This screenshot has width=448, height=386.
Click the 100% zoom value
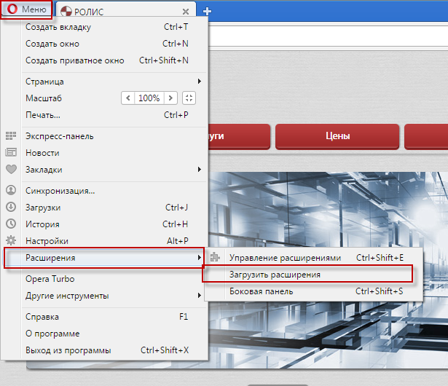tap(149, 98)
